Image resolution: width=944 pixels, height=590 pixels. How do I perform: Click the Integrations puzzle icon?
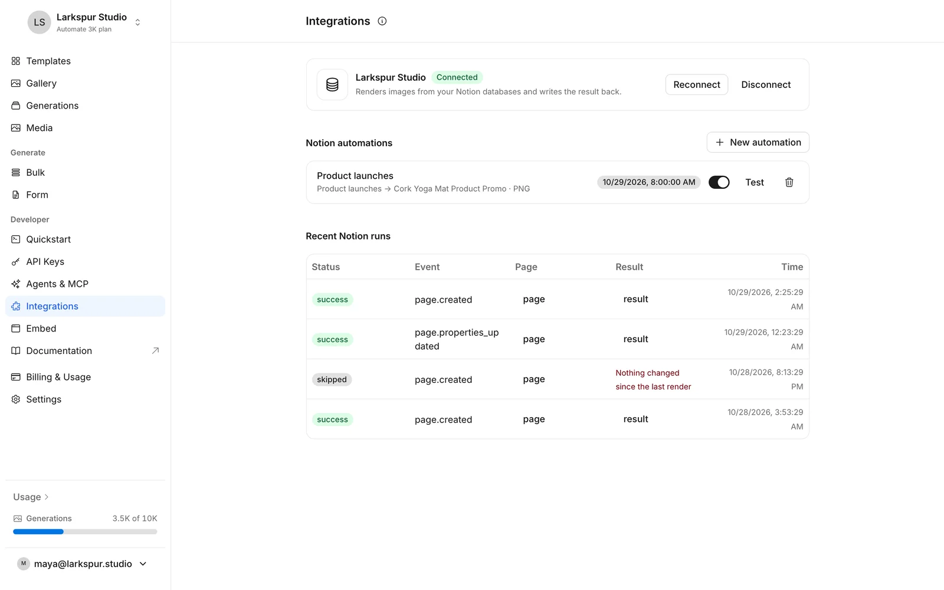(x=16, y=306)
